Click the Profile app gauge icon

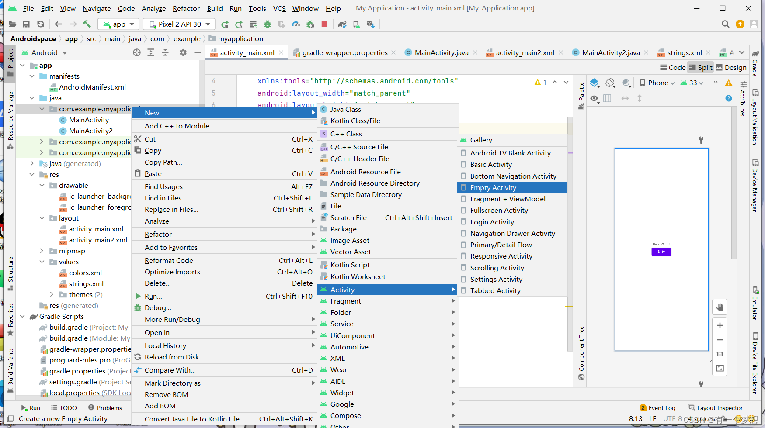(x=296, y=24)
